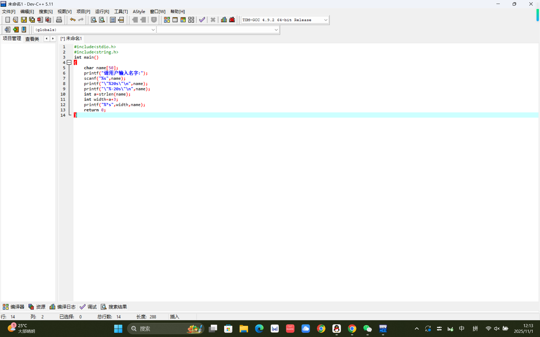Screen dimensions: 540x337
Task: Click the Undo arrow icon
Action: tap(73, 20)
